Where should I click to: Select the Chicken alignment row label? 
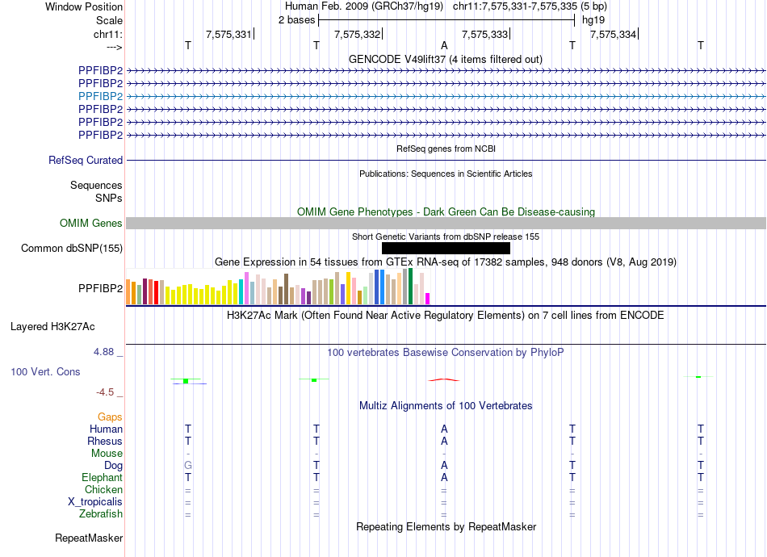(103, 489)
